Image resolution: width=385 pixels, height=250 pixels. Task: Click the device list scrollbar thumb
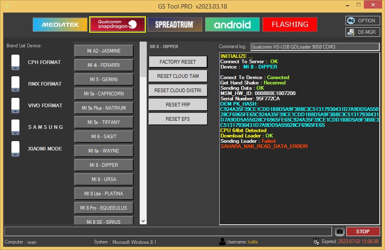[143, 59]
